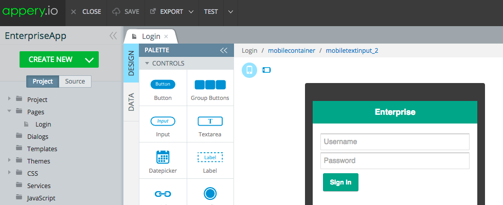Select the Button control icon in palette
The height and width of the screenshot is (205, 503).
(163, 84)
